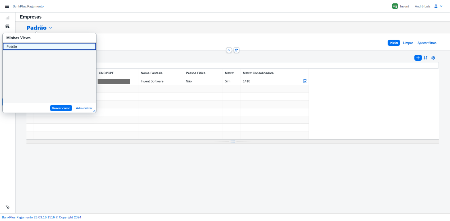The height and width of the screenshot is (221, 450).
Task: Open table column settings gear
Action: [x=433, y=58]
